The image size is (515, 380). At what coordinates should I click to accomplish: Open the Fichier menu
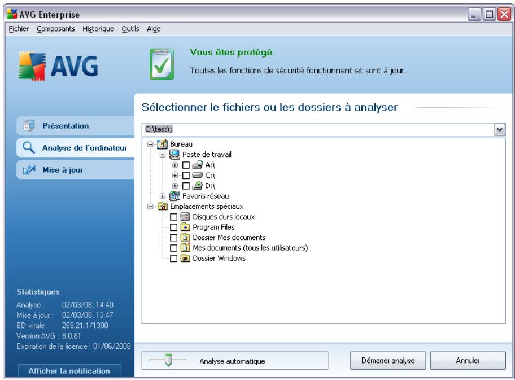[x=19, y=29]
